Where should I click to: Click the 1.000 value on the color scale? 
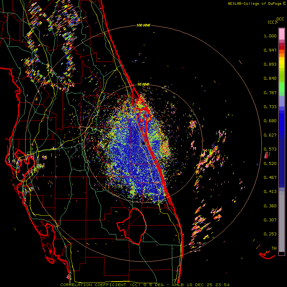[x=270, y=36]
